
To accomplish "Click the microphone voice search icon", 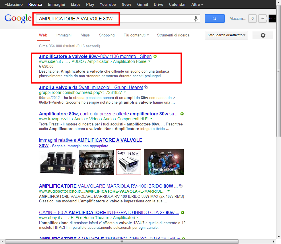I will 196,19.
